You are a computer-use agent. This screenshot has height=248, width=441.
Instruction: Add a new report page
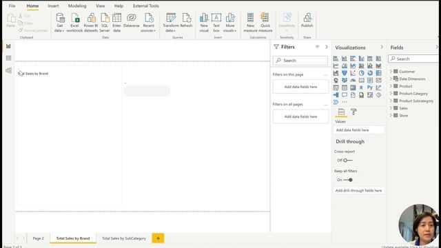coord(158,238)
